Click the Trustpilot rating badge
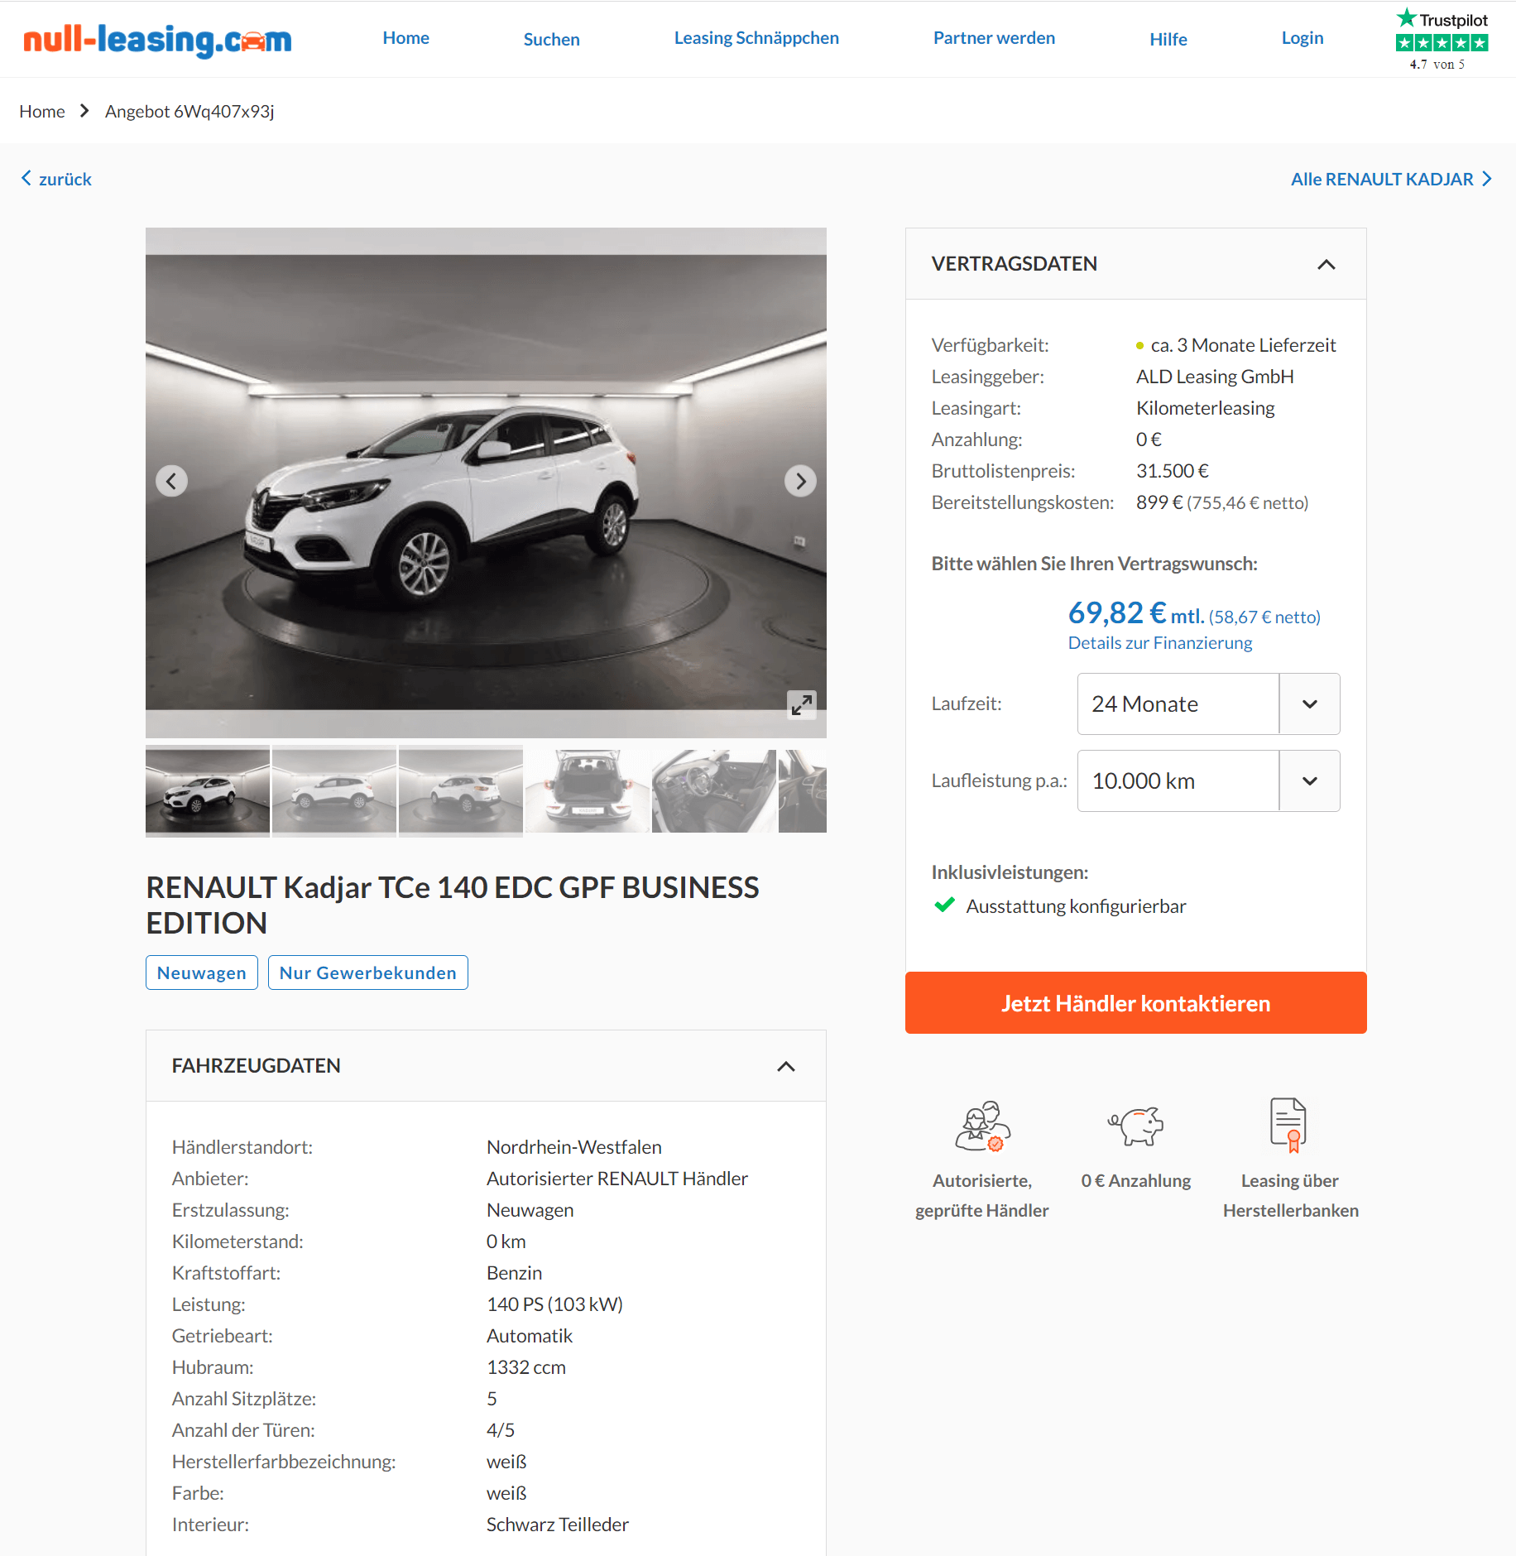1516x1556 pixels. point(1442,39)
